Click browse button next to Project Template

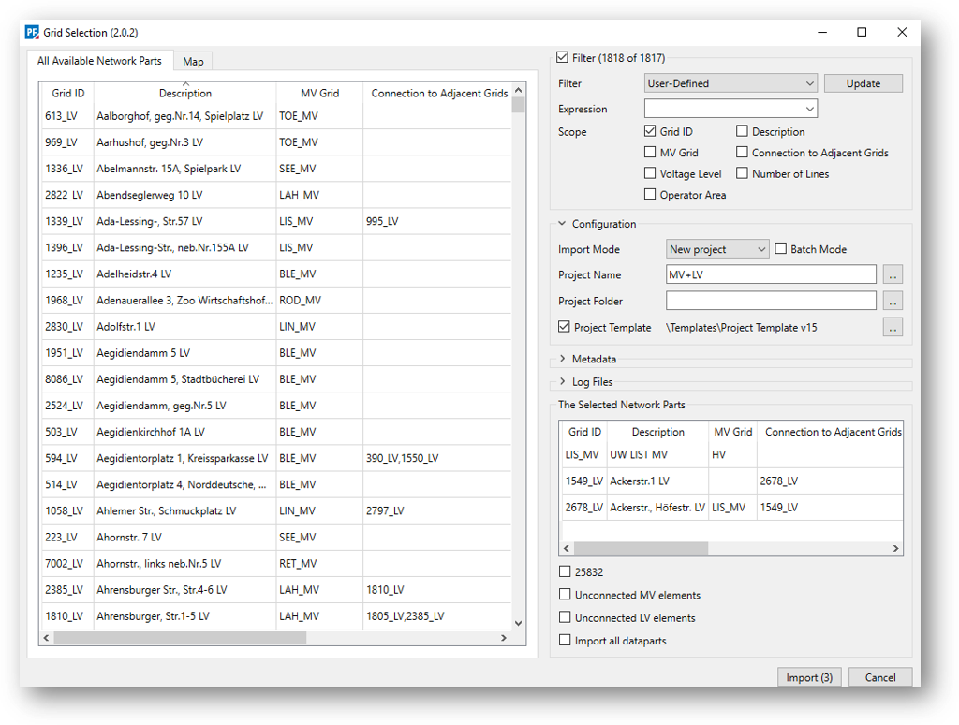click(x=893, y=327)
